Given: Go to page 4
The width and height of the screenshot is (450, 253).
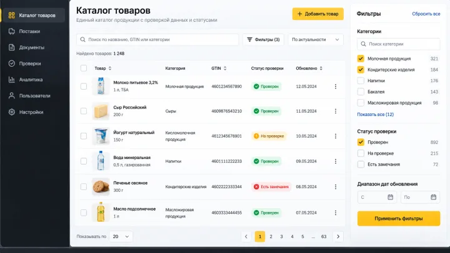Looking at the screenshot, I should pyautogui.click(x=292, y=236).
